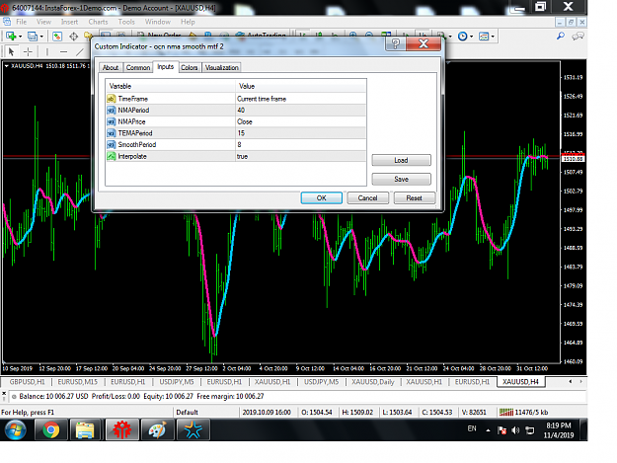Click the TEMAPeriod variable row icon
The image size is (617, 463).
click(112, 133)
